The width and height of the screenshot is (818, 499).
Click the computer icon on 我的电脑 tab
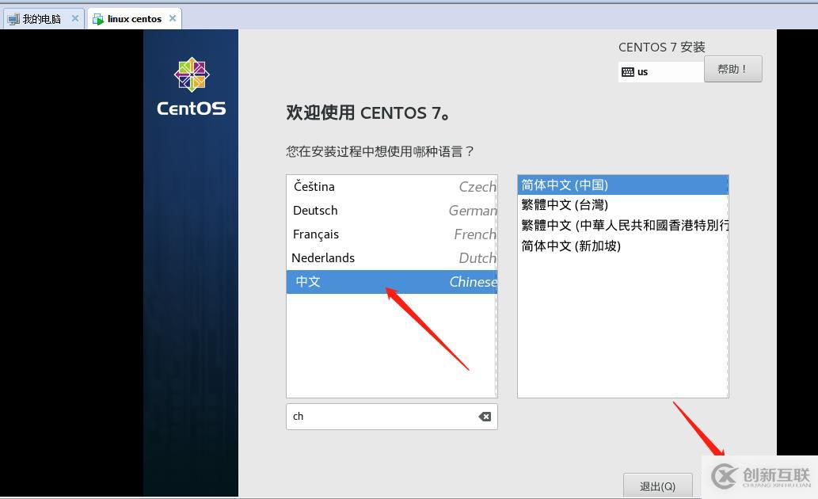pyautogui.click(x=14, y=17)
